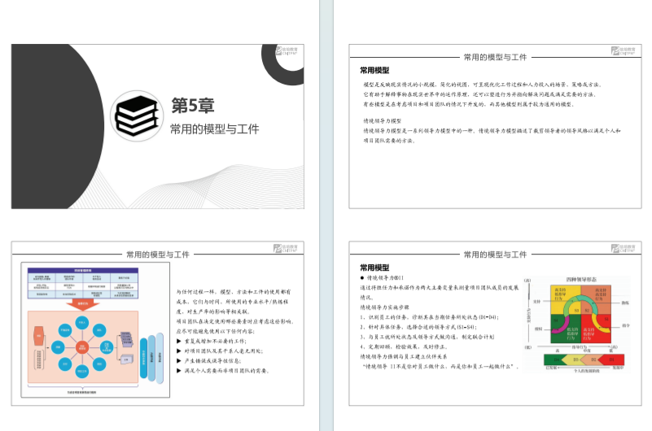Click the 第5章 chapter heading

click(192, 106)
